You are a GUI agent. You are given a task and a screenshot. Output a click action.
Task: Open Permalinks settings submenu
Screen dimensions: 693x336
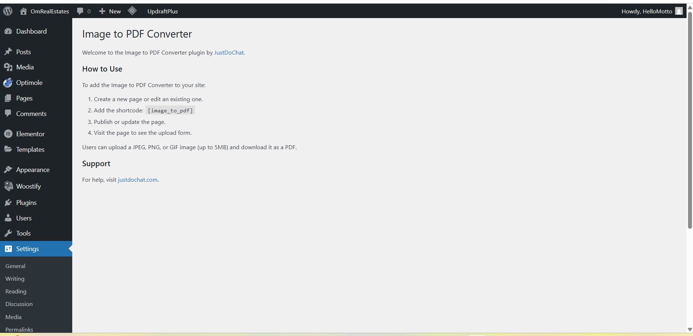pyautogui.click(x=19, y=329)
